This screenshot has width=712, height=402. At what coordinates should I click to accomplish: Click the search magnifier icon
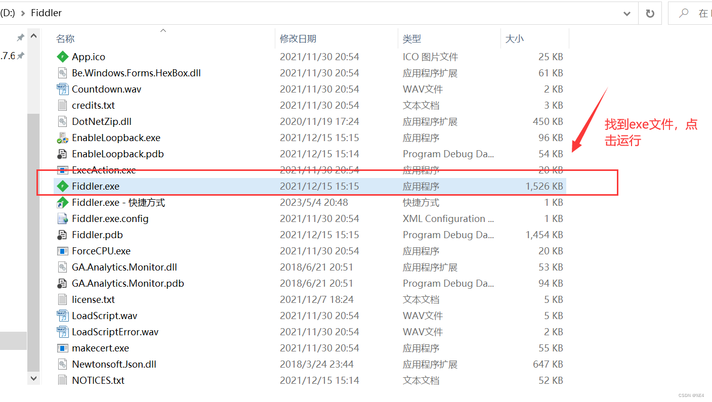pos(684,13)
